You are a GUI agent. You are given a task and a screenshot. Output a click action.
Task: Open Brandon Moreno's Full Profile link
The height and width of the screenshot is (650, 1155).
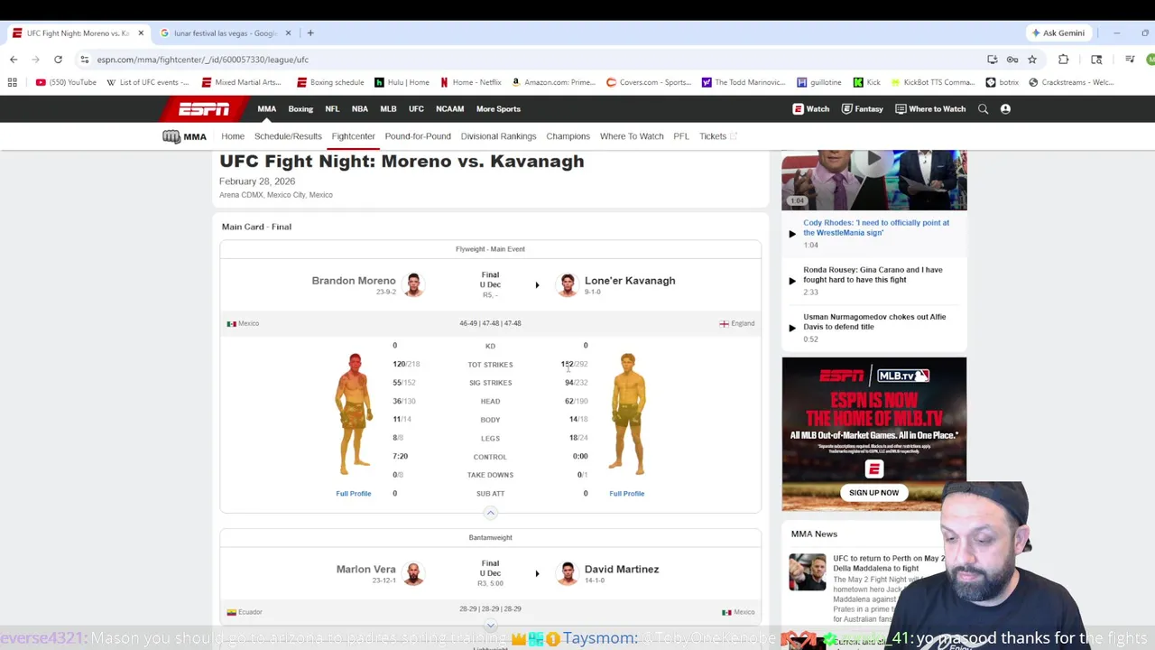click(354, 494)
